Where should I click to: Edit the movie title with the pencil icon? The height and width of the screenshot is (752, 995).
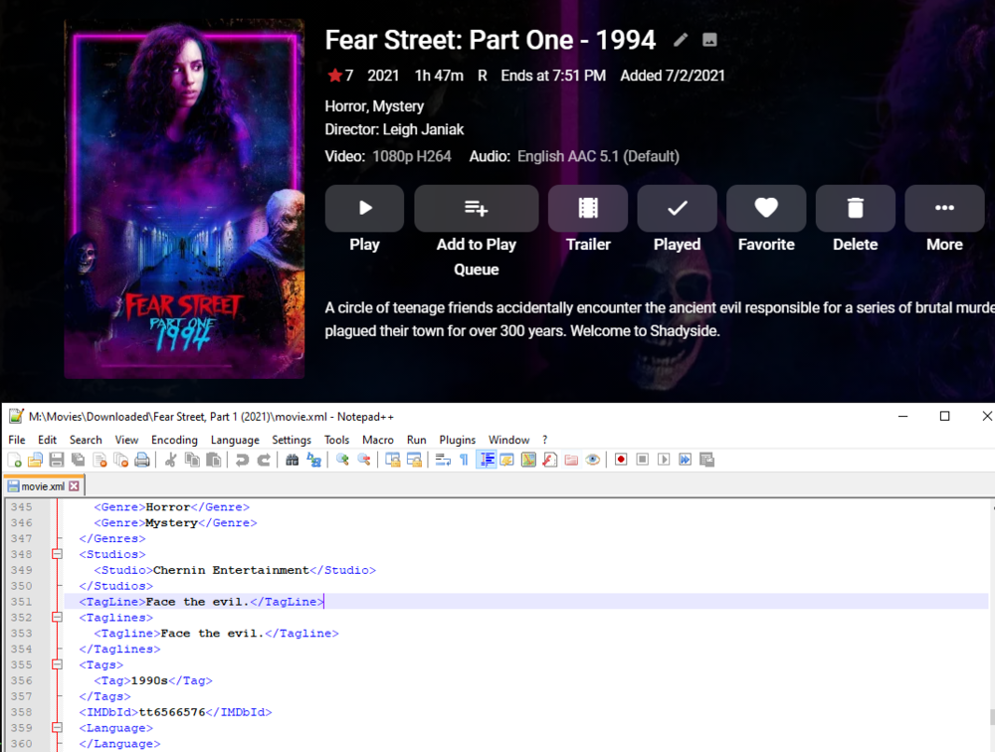tap(682, 40)
